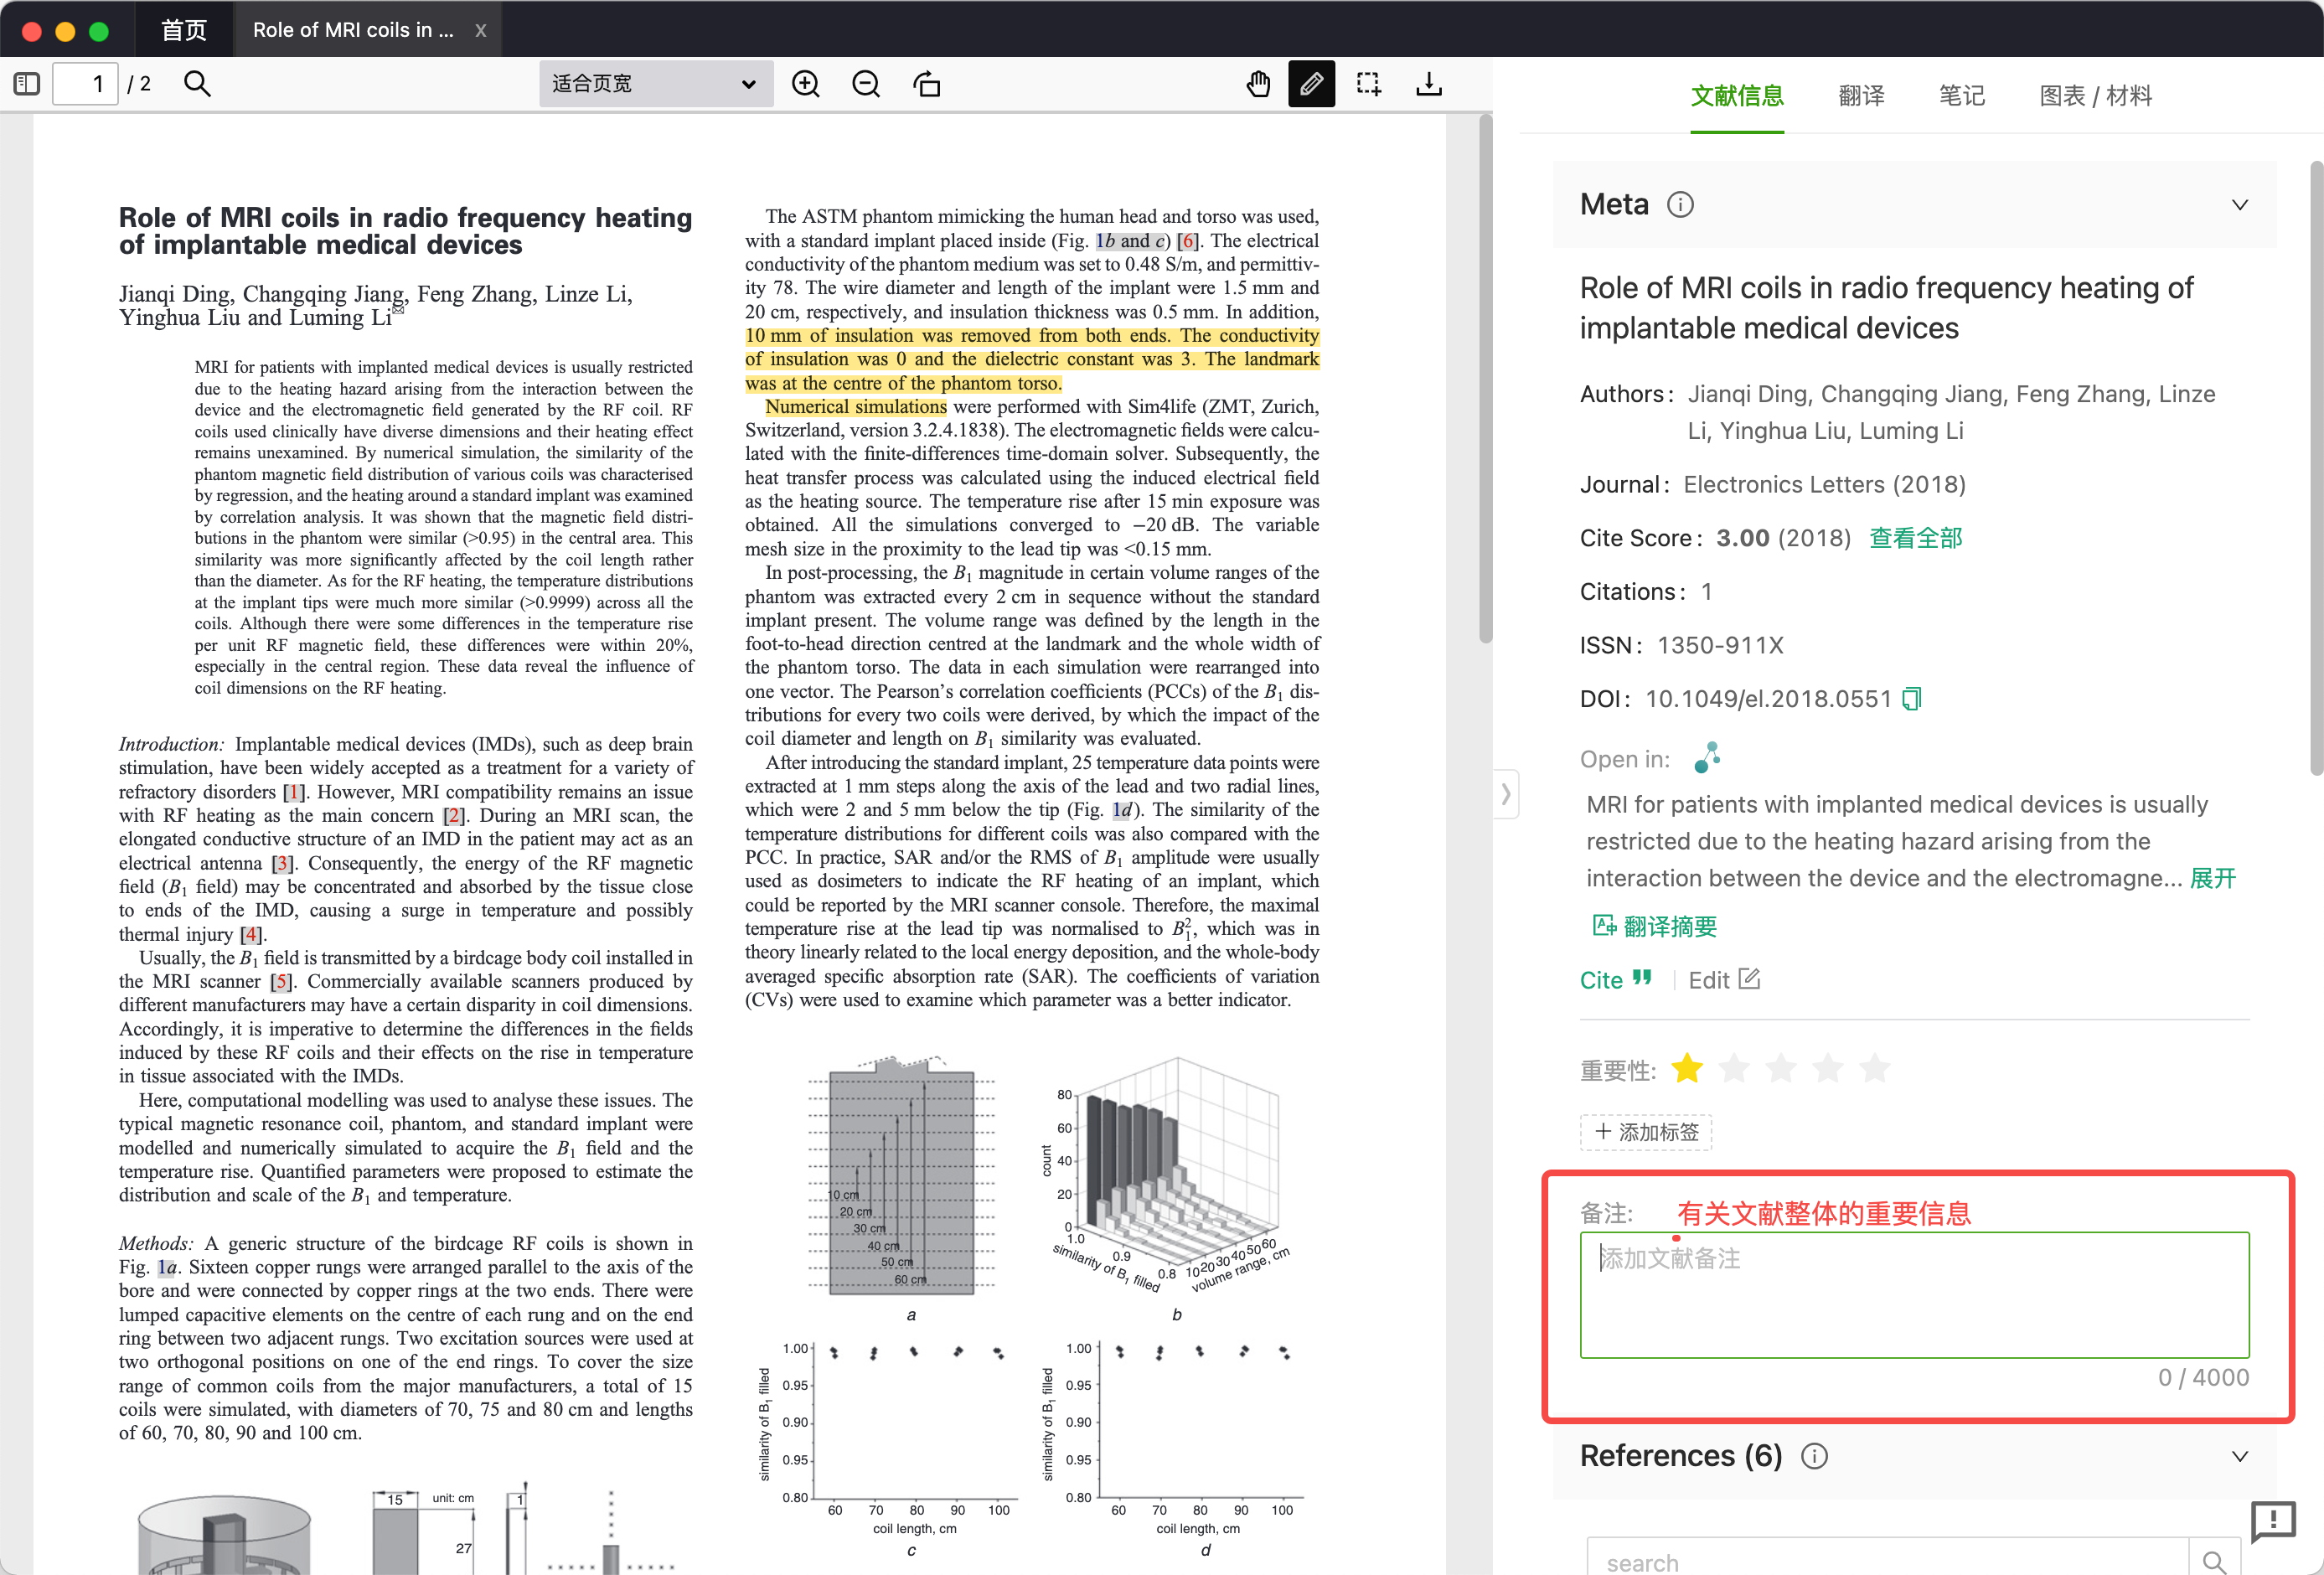2324x1575 pixels.
Task: Click the journal name Electronics Letters (2018)
Action: point(1824,484)
